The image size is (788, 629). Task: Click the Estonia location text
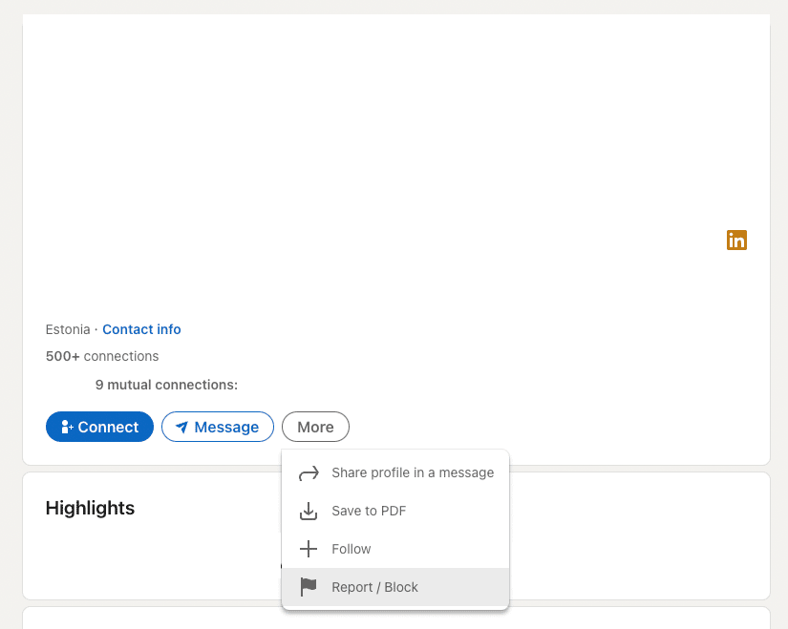[68, 329]
